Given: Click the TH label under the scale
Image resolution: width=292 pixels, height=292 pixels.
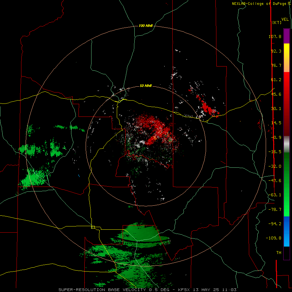Looking at the screenshot, I should pyautogui.click(x=279, y=253).
